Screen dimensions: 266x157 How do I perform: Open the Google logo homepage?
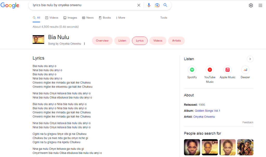click(10, 5)
